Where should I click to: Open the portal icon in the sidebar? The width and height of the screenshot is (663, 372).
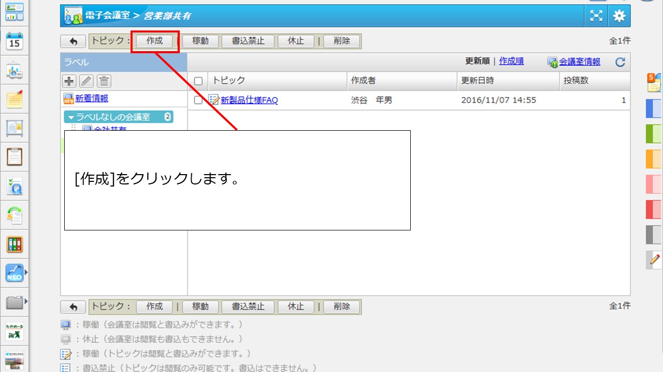point(15,12)
